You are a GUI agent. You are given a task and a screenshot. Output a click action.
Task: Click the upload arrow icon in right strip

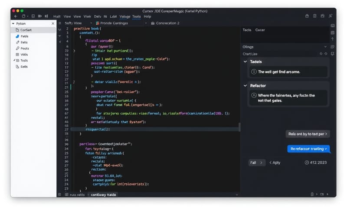tap(332, 39)
